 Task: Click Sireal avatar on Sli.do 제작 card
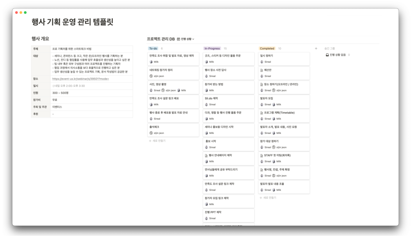click(206, 104)
